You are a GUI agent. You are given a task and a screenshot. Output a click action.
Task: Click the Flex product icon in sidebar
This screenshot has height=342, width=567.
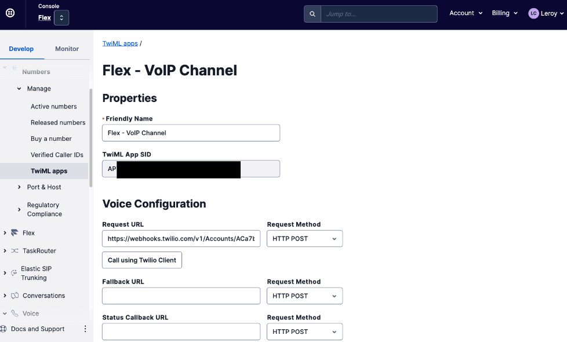tap(14, 233)
